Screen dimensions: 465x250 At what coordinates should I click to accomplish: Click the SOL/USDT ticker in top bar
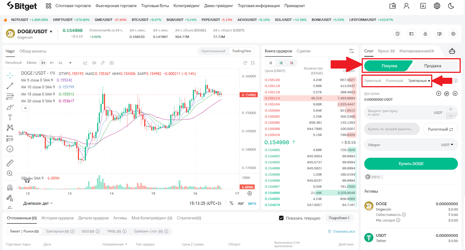coord(291,20)
